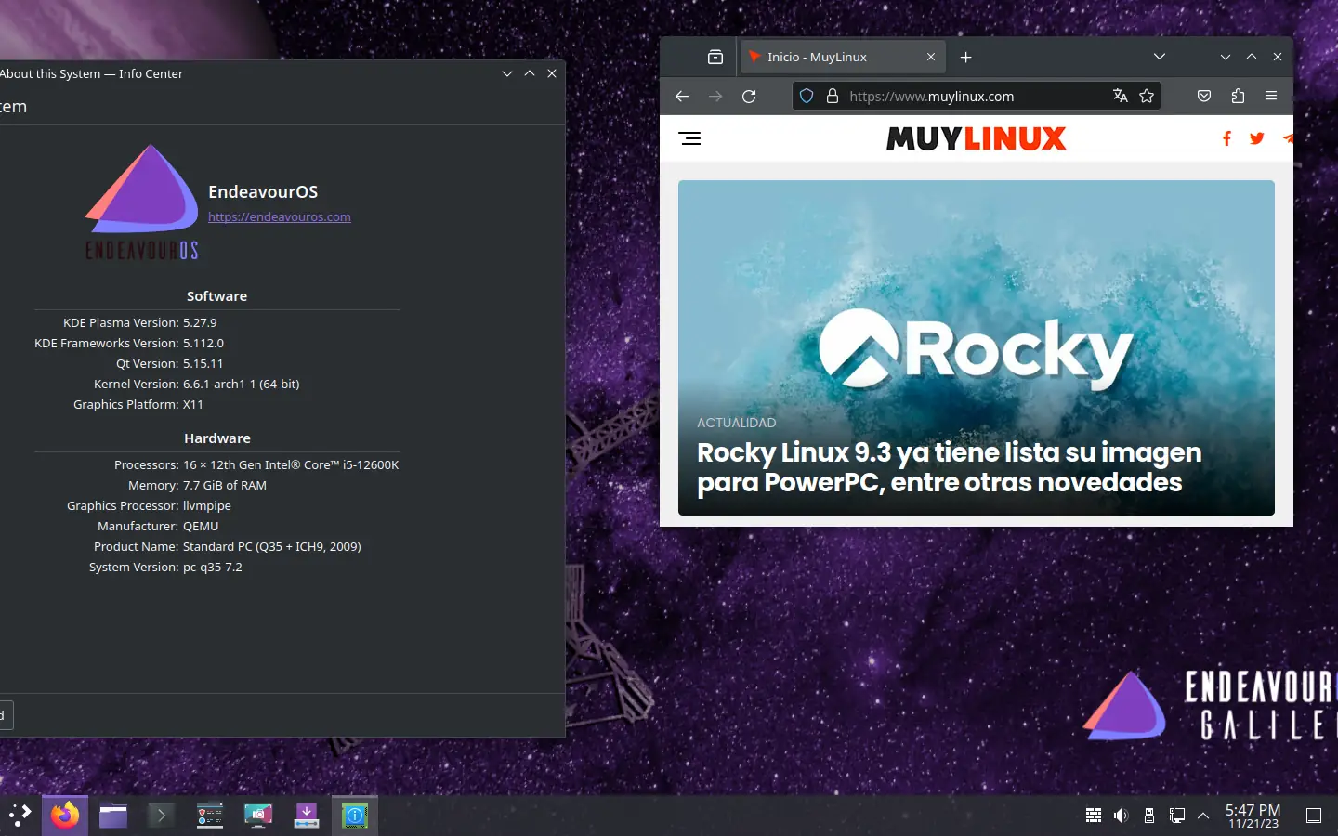Minimize the Info Center window

[507, 73]
